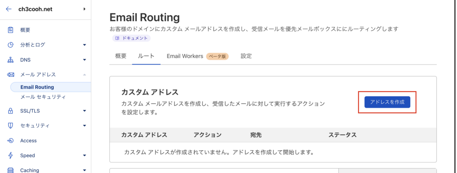457x173 pixels.
Task: Click the Access icon in sidebar
Action: pos(11,141)
